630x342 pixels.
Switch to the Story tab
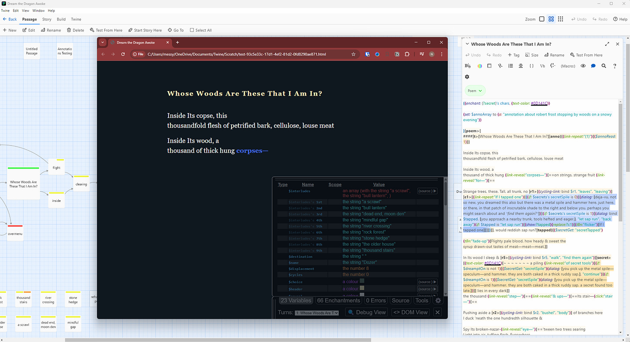(47, 19)
